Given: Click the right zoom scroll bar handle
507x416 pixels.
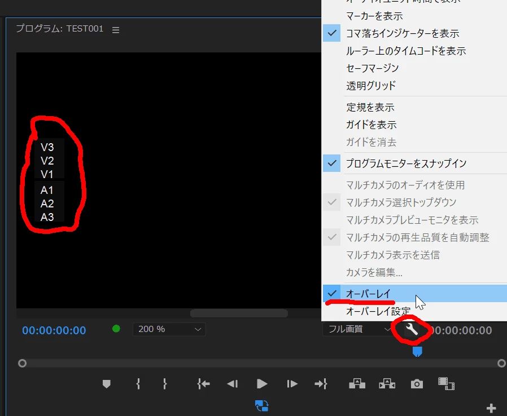Looking at the screenshot, I should point(501,364).
